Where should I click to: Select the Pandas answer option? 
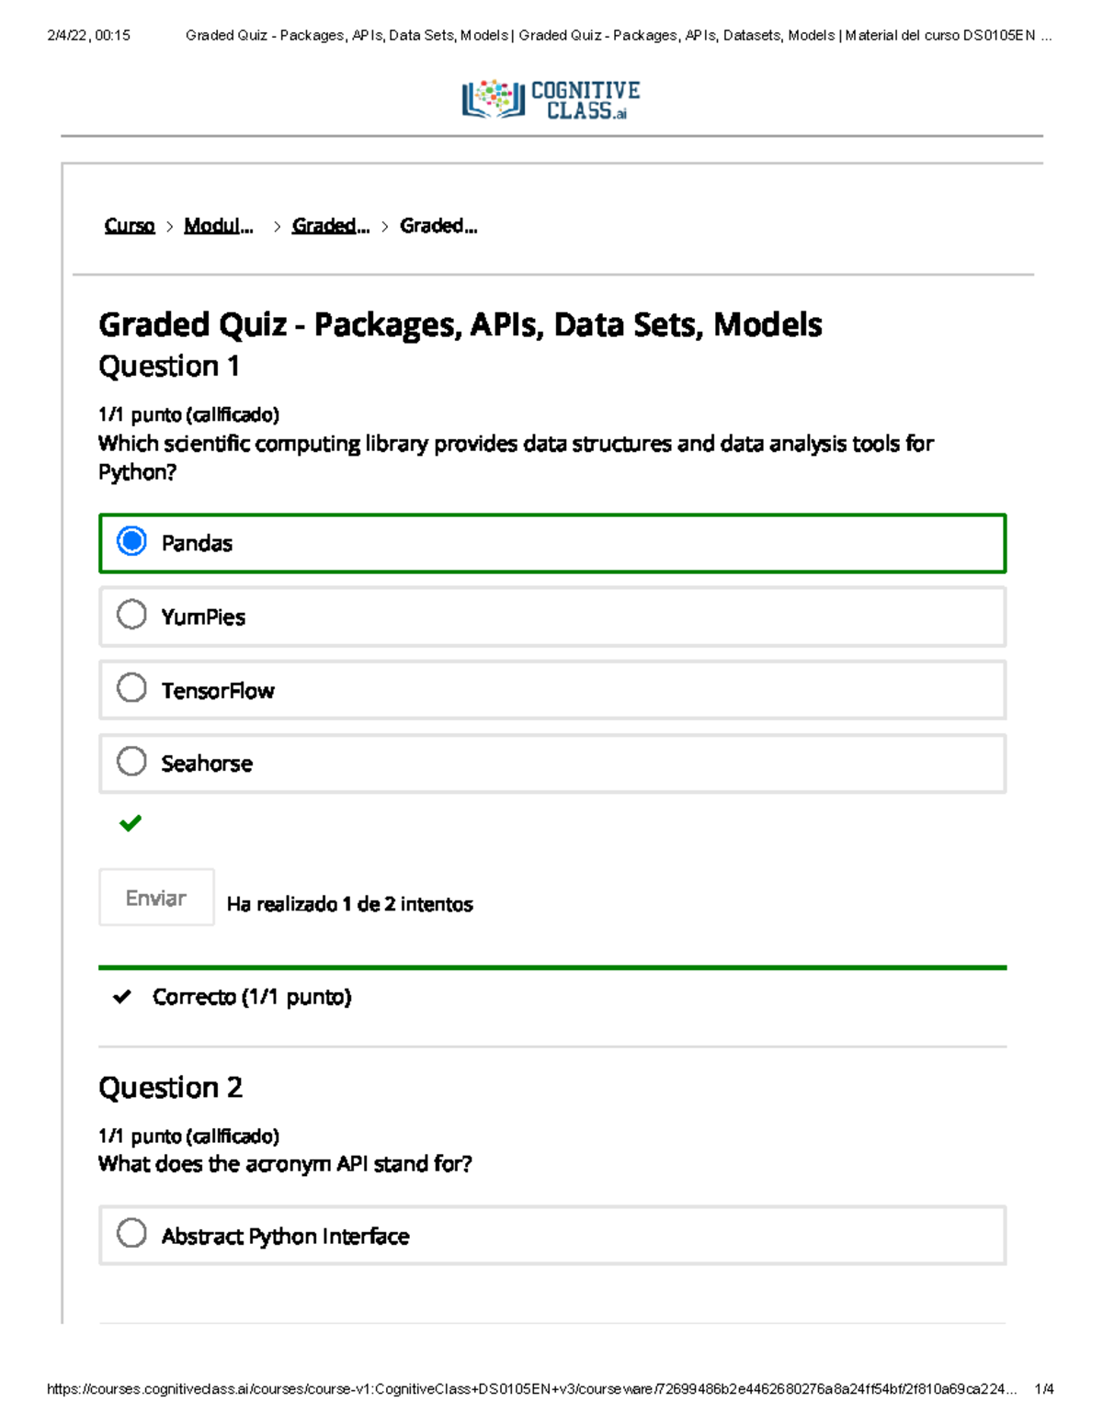pos(132,542)
